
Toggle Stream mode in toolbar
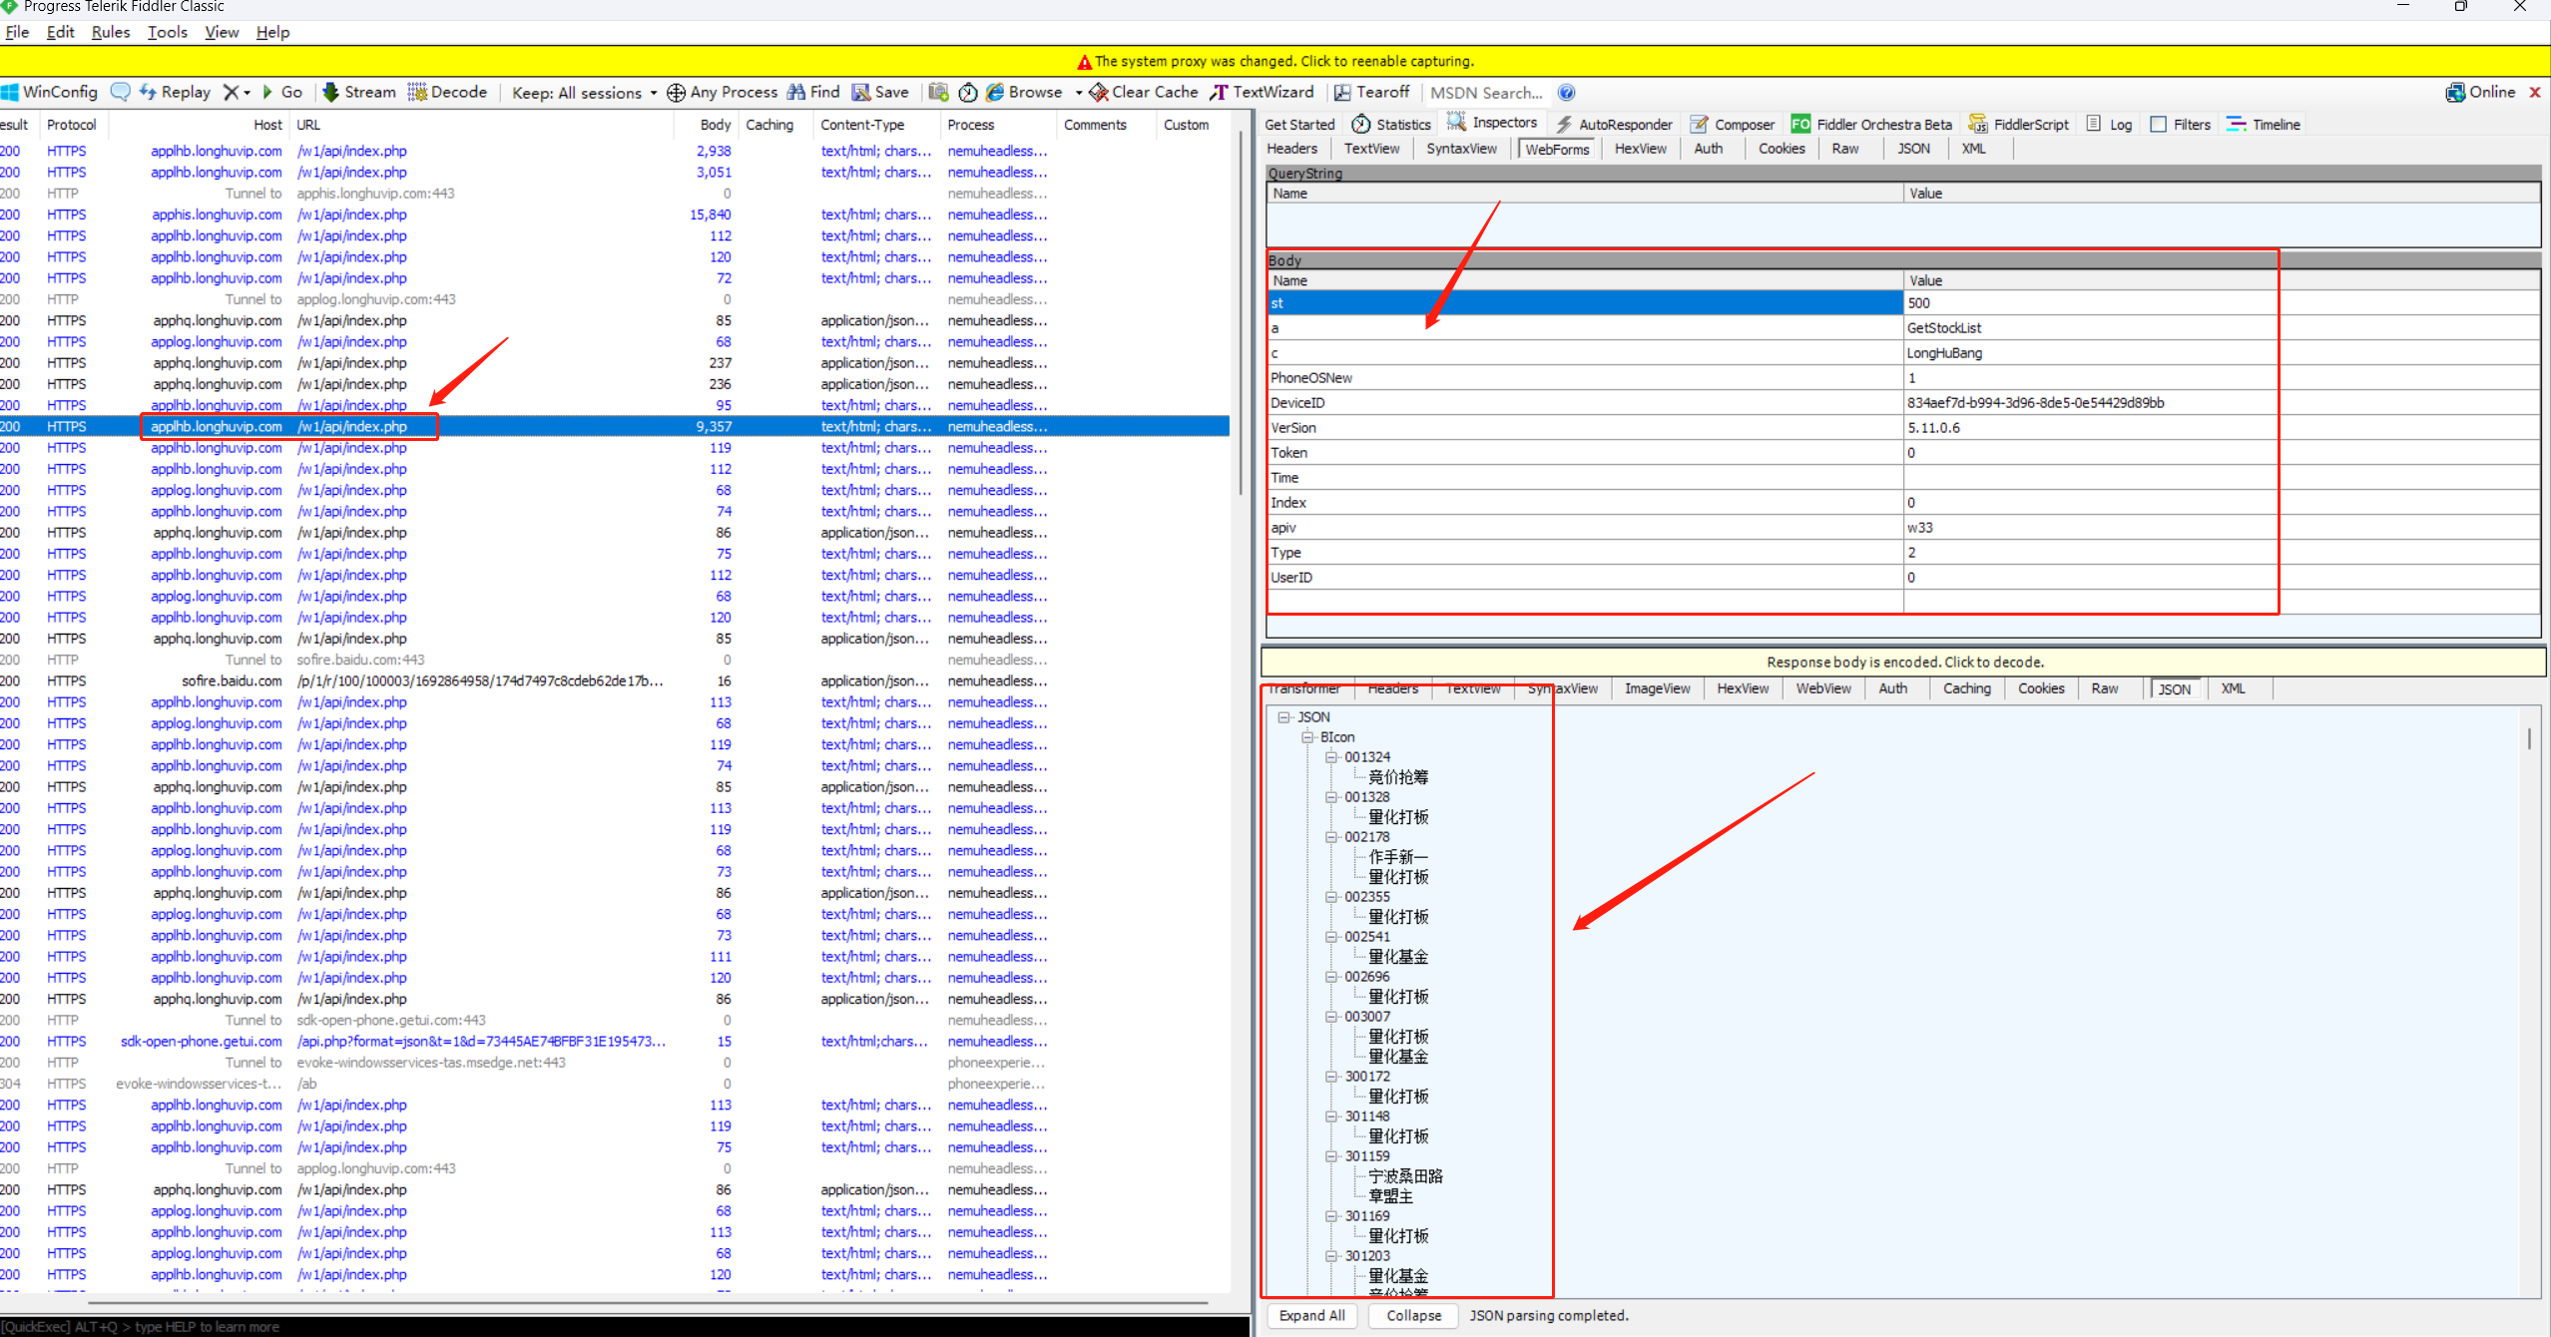pyautogui.click(x=359, y=92)
